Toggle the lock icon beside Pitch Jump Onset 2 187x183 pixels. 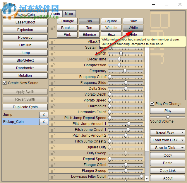53,141
